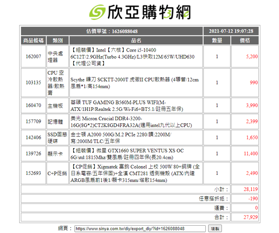This screenshot has width=279, height=233.
Task: Click the Scythe 鐮刀 SCKTT-2000T product name
Action: coord(134,83)
